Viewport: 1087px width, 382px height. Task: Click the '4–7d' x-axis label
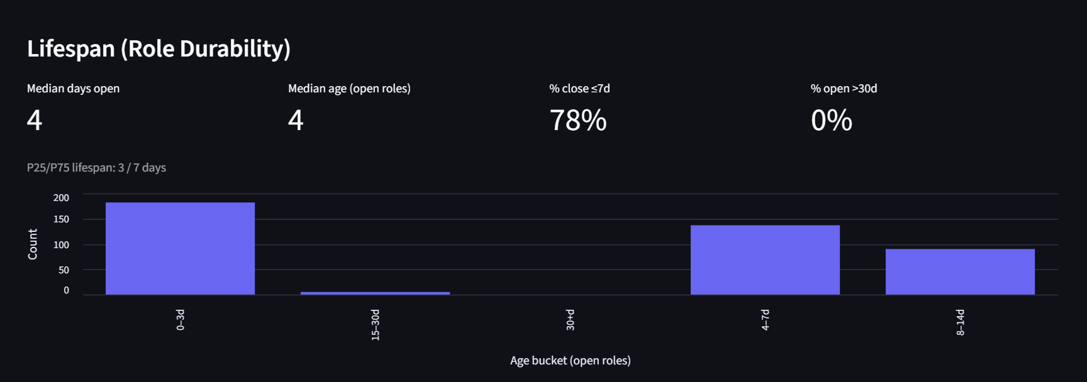766,320
